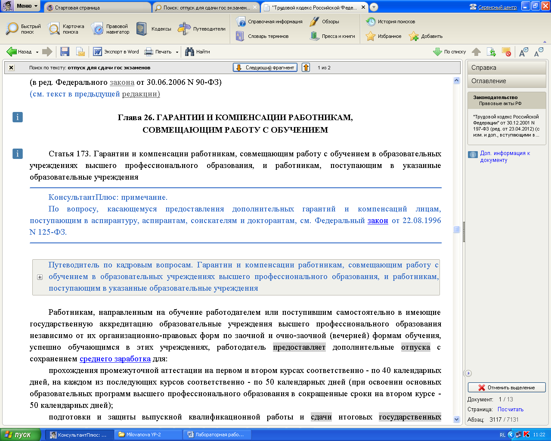Open Пресса и книги
This screenshot has height=441, width=551.
(x=332, y=36)
